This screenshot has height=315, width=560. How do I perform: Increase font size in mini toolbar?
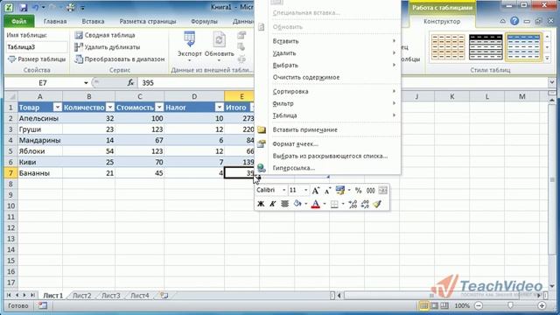pyautogui.click(x=315, y=191)
